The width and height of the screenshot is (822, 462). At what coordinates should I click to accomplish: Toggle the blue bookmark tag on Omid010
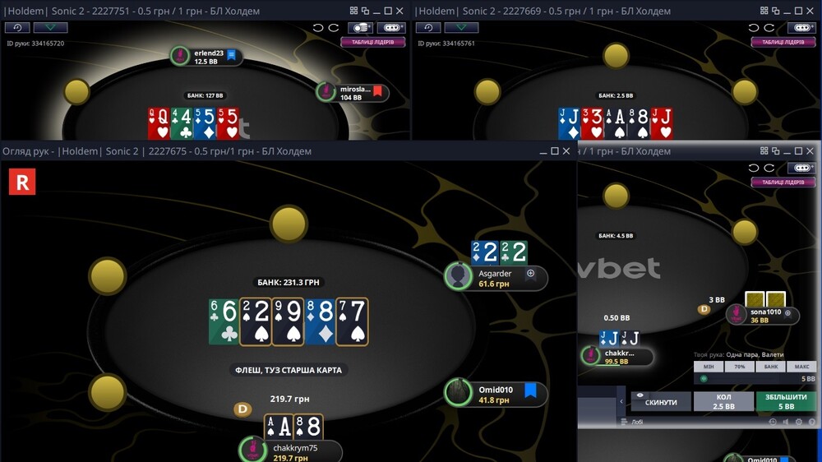coord(530,390)
